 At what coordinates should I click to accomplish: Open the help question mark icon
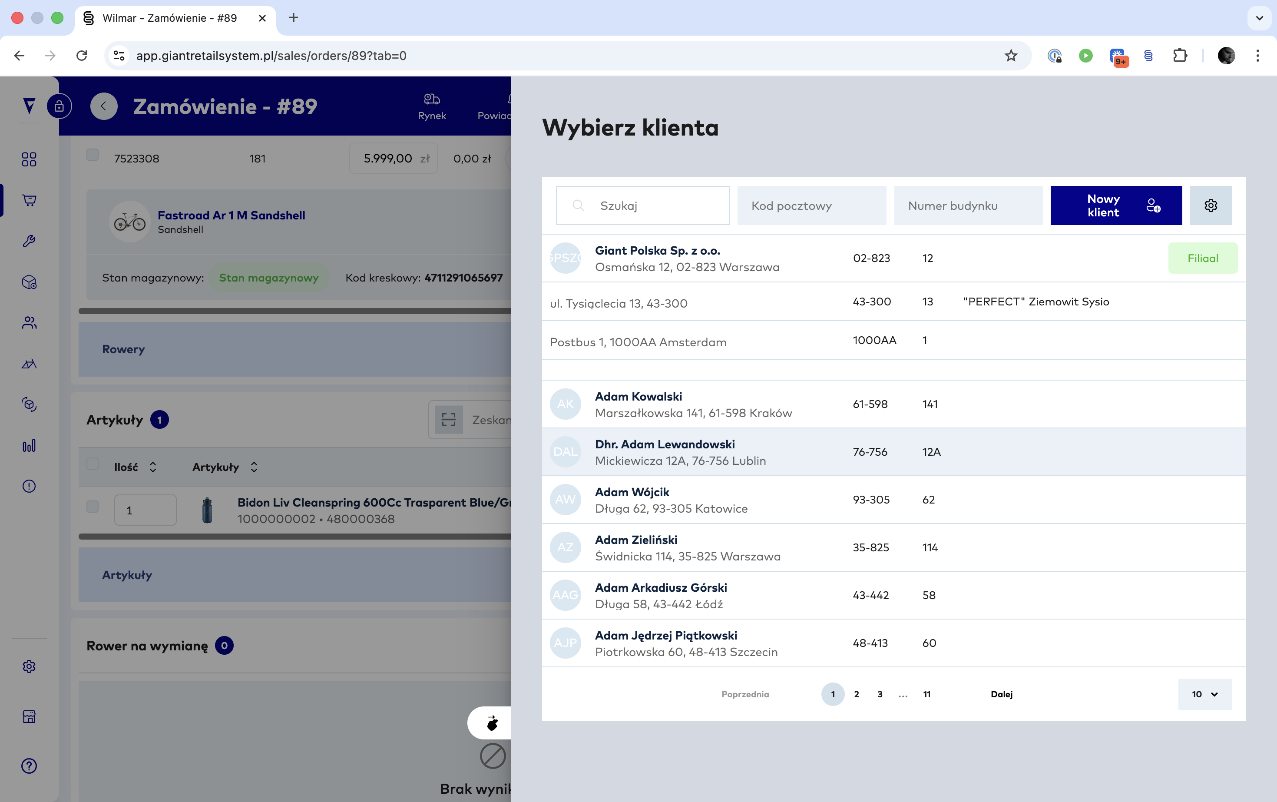coord(29,766)
